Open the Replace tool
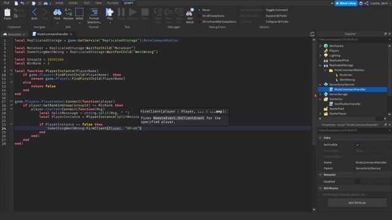 tap(68, 12)
